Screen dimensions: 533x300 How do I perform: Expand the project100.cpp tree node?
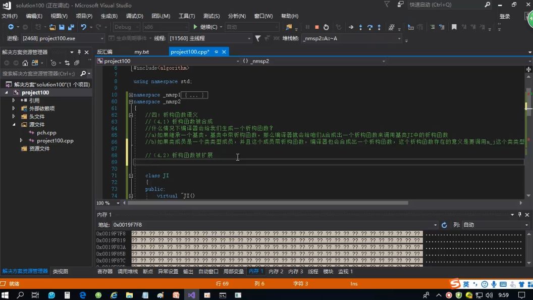[21, 140]
